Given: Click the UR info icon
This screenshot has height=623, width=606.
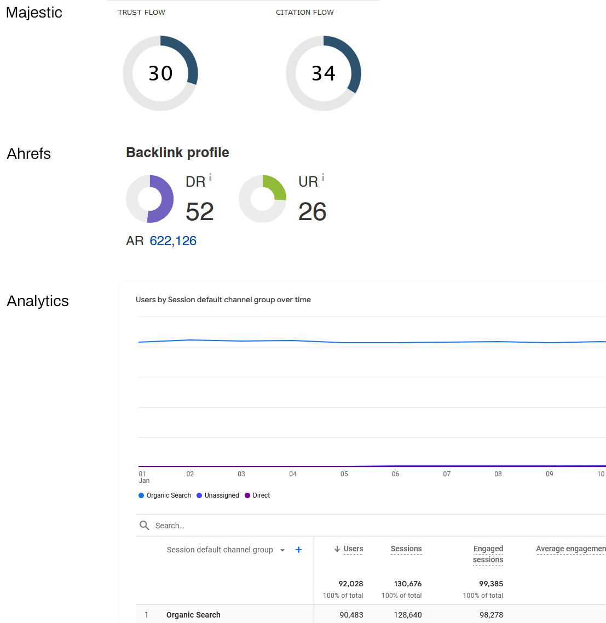Looking at the screenshot, I should pos(323,177).
